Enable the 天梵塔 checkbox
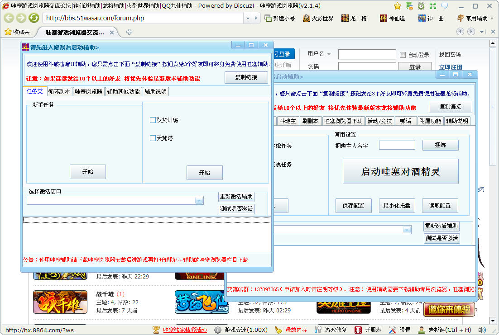 tap(153, 138)
